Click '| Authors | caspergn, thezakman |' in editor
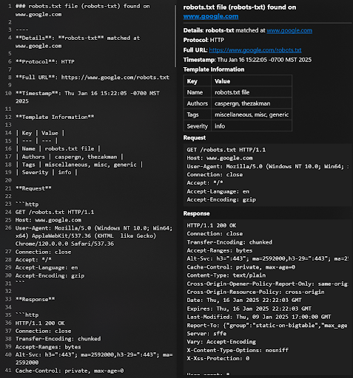 (70, 157)
